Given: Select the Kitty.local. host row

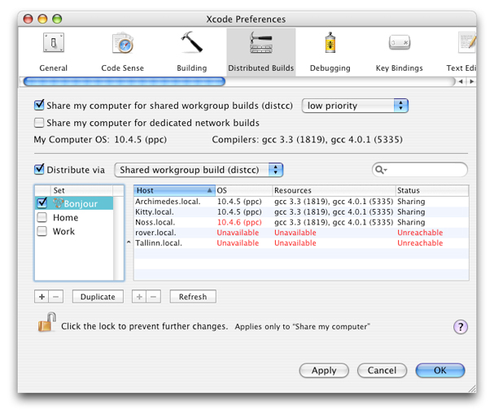Looking at the screenshot, I should pyautogui.click(x=301, y=211).
